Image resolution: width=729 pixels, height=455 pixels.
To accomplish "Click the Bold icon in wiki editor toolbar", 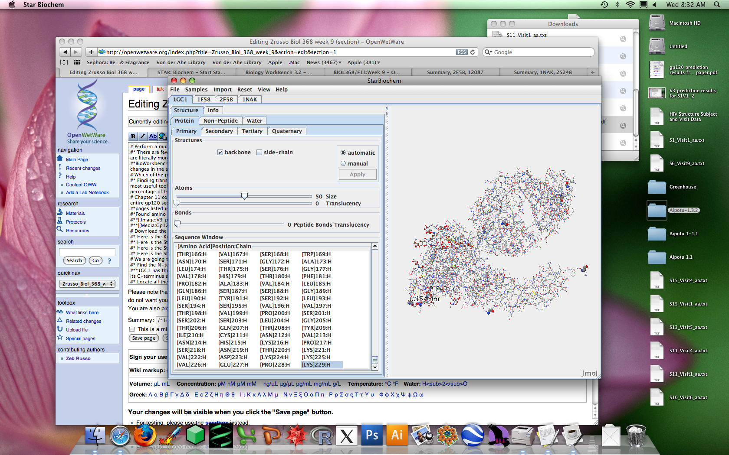I will point(133,136).
